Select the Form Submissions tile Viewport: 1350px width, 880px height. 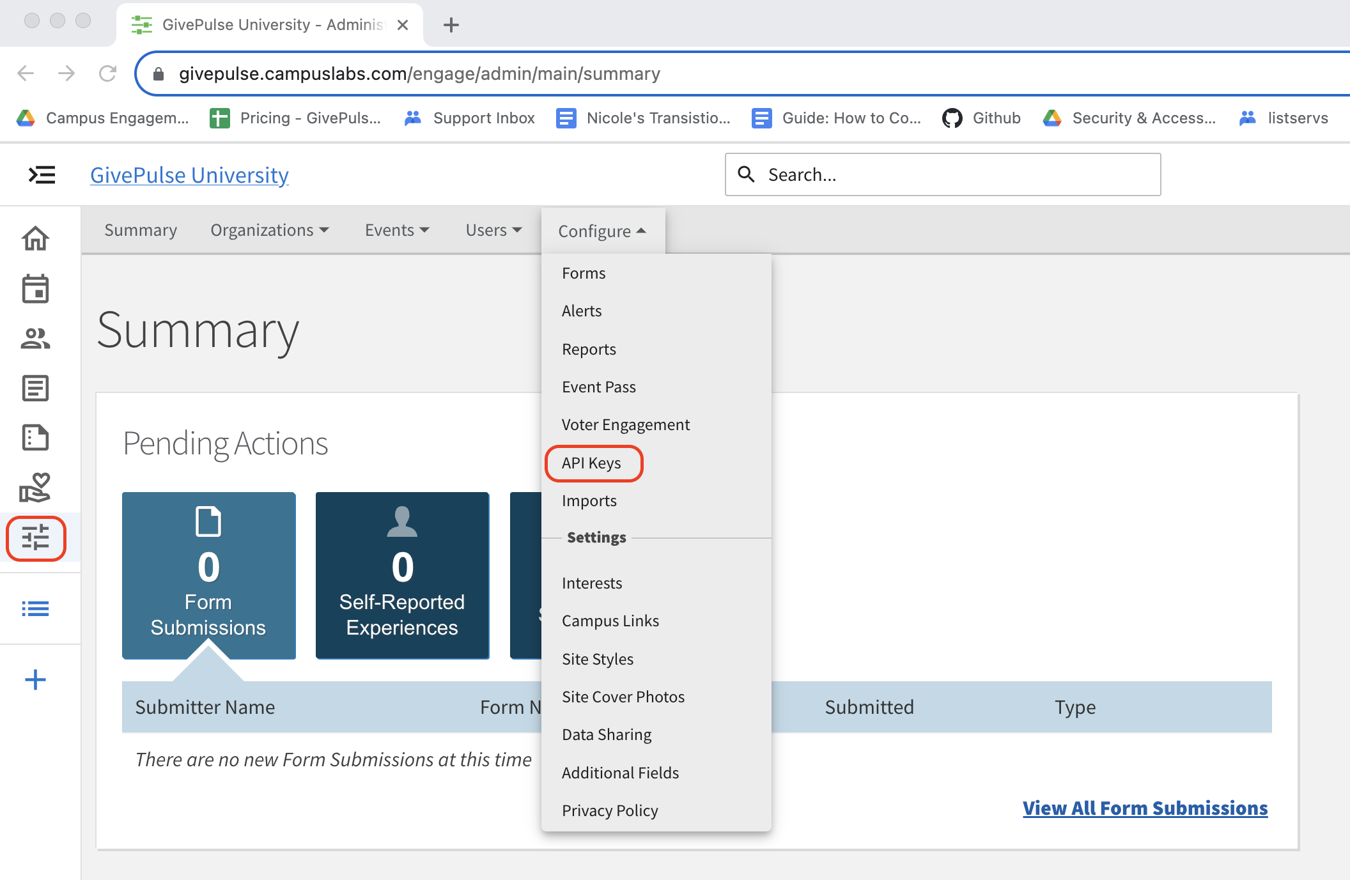[x=209, y=575]
